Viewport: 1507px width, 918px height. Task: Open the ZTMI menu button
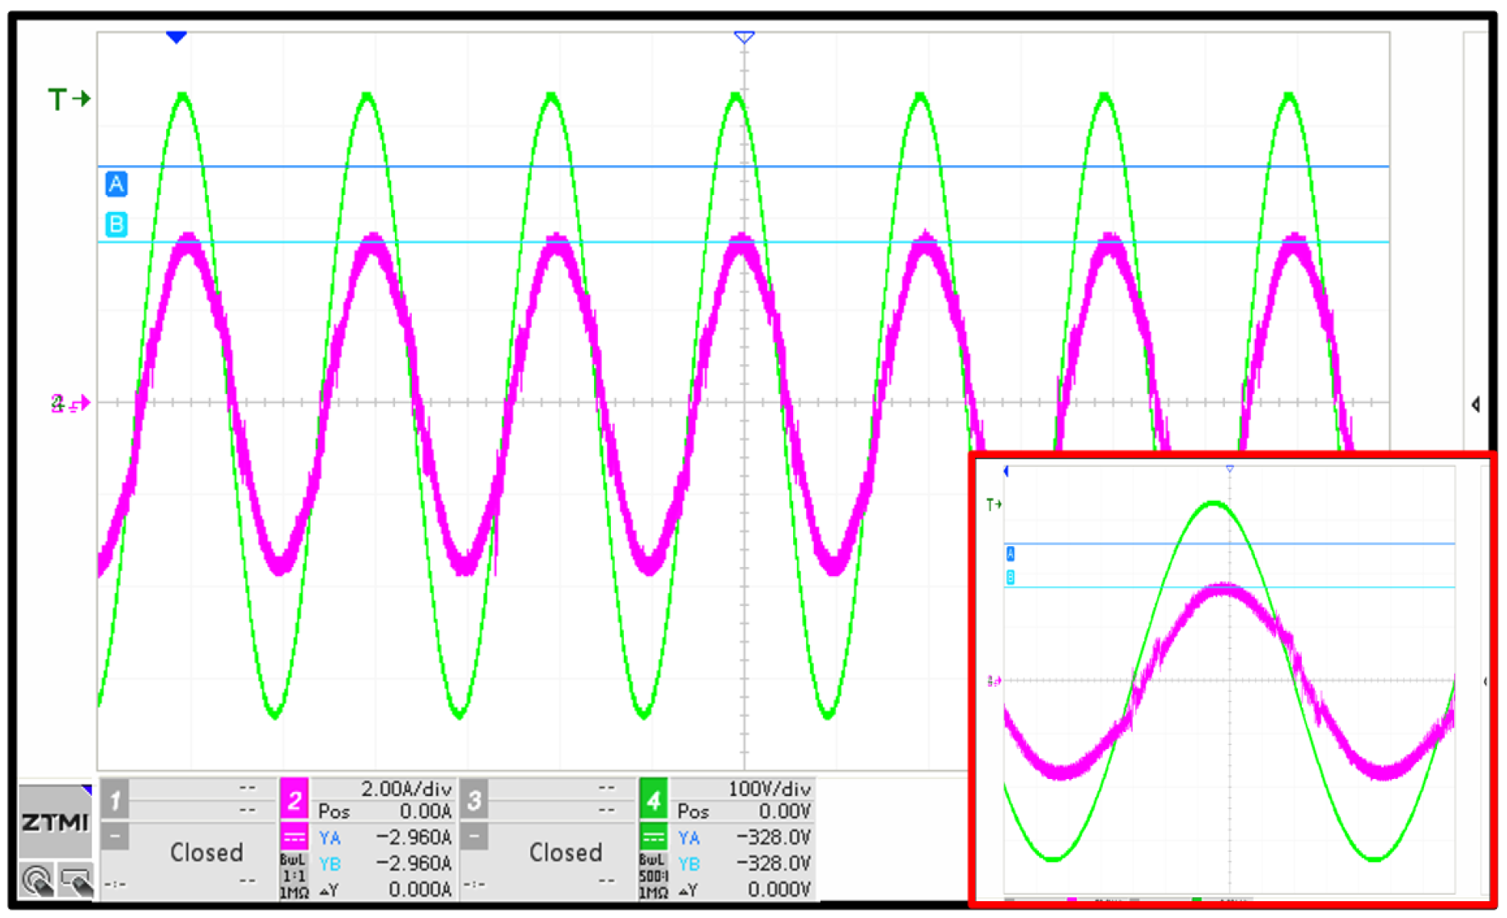(55, 822)
